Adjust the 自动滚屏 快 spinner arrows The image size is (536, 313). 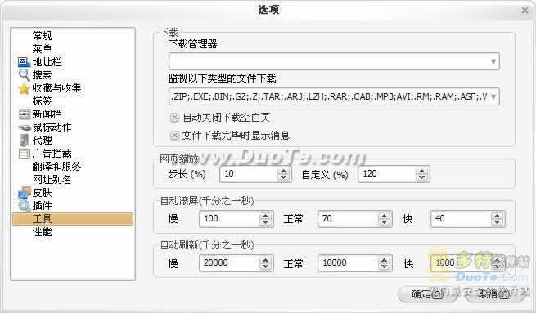[498, 219]
